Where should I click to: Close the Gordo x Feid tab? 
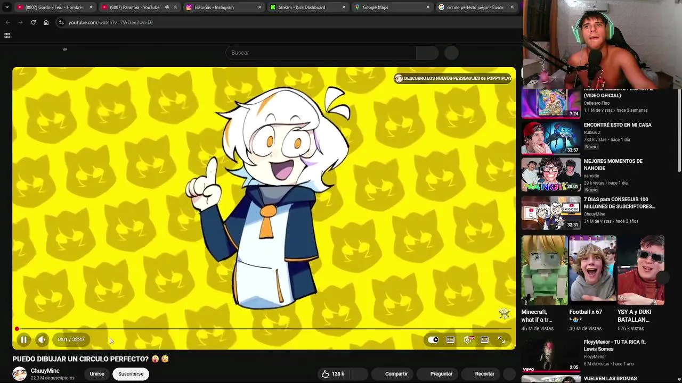click(x=91, y=7)
